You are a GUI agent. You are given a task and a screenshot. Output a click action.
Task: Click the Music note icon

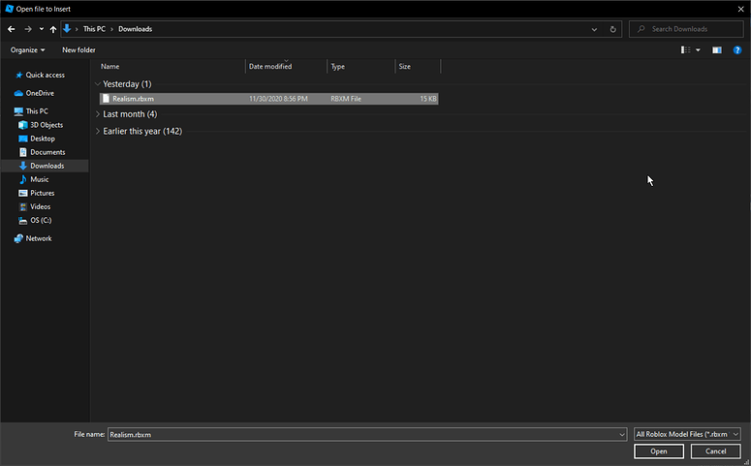point(22,179)
